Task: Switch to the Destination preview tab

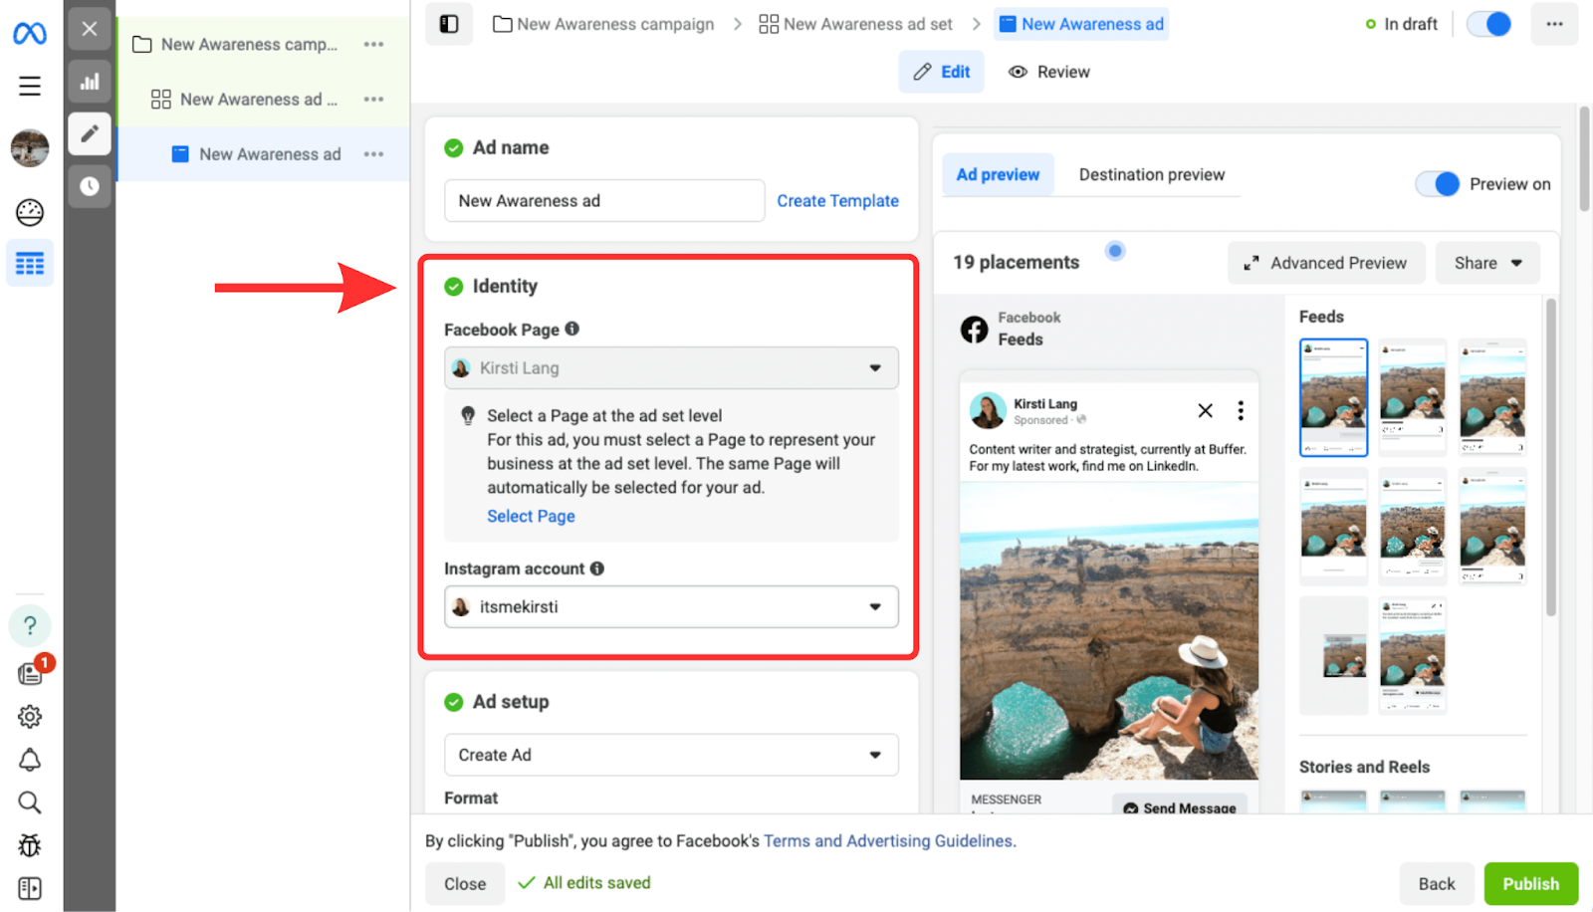Action: pos(1151,175)
